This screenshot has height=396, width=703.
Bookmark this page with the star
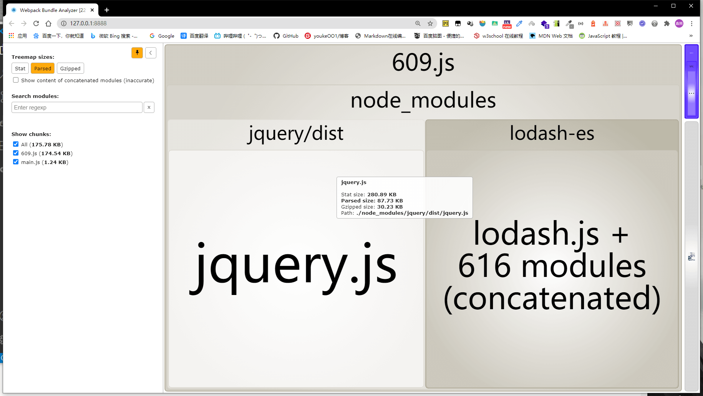pyautogui.click(x=430, y=23)
